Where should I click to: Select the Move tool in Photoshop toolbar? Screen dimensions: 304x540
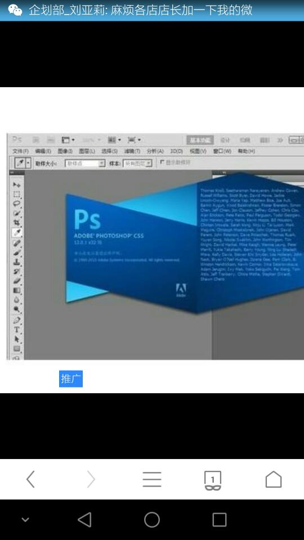click(x=16, y=184)
